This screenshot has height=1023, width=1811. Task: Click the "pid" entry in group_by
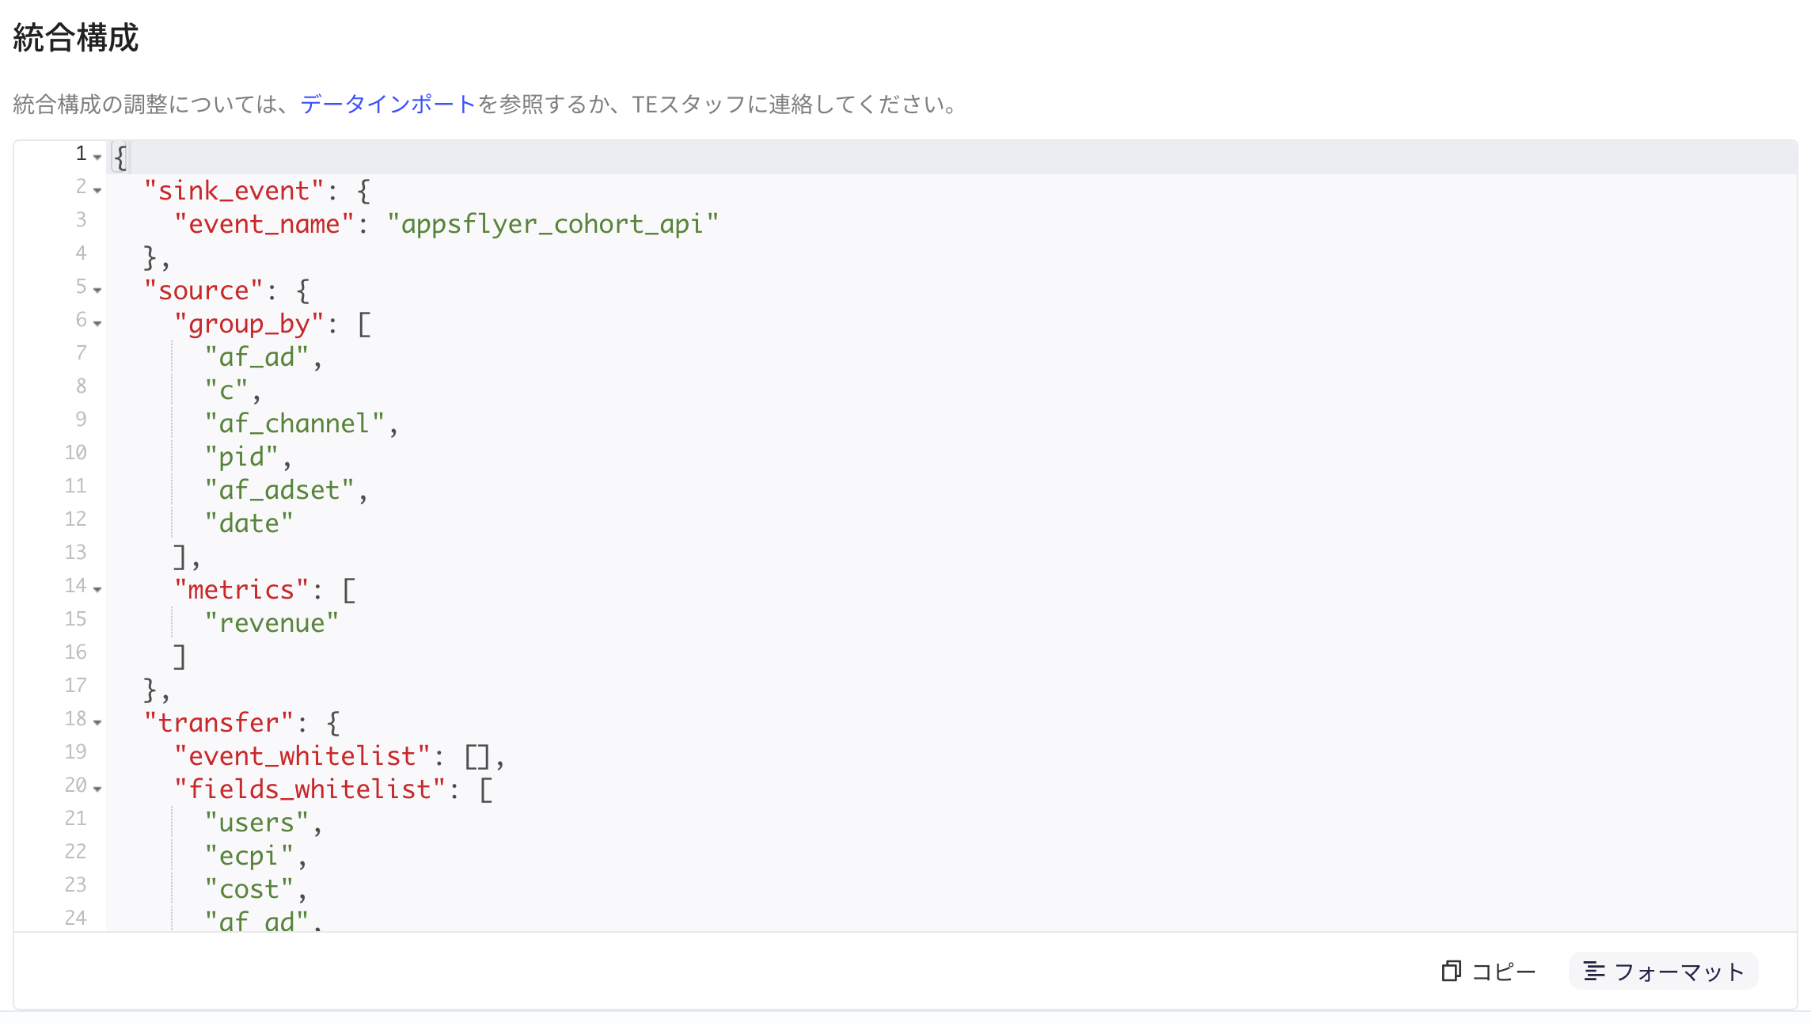(x=241, y=457)
